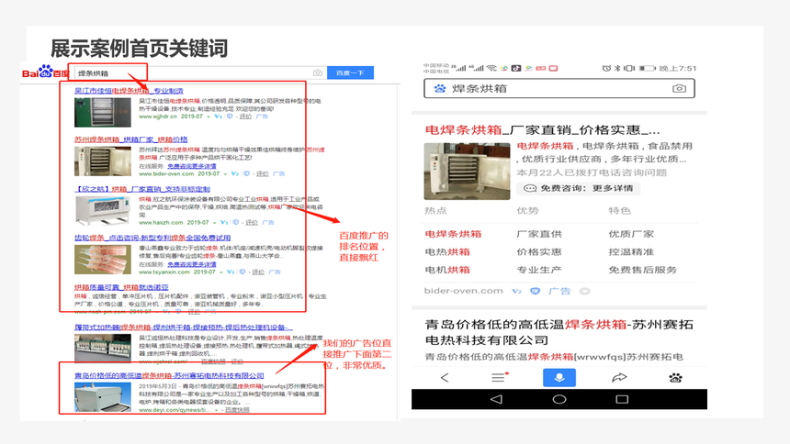The width and height of the screenshot is (790, 444).
Task: Expand gray dropdown arrow after mobile 广告 label
Action: pyautogui.click(x=584, y=291)
